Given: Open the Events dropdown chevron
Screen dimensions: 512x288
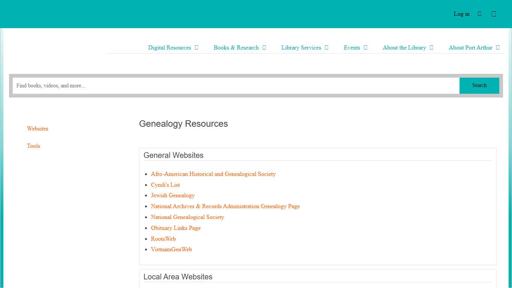Looking at the screenshot, I should pos(365,48).
